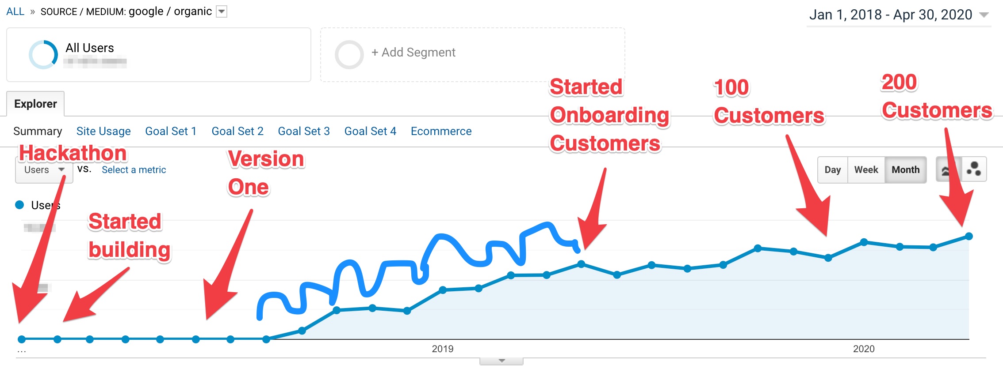Switch the graph to Day granularity

pyautogui.click(x=833, y=169)
